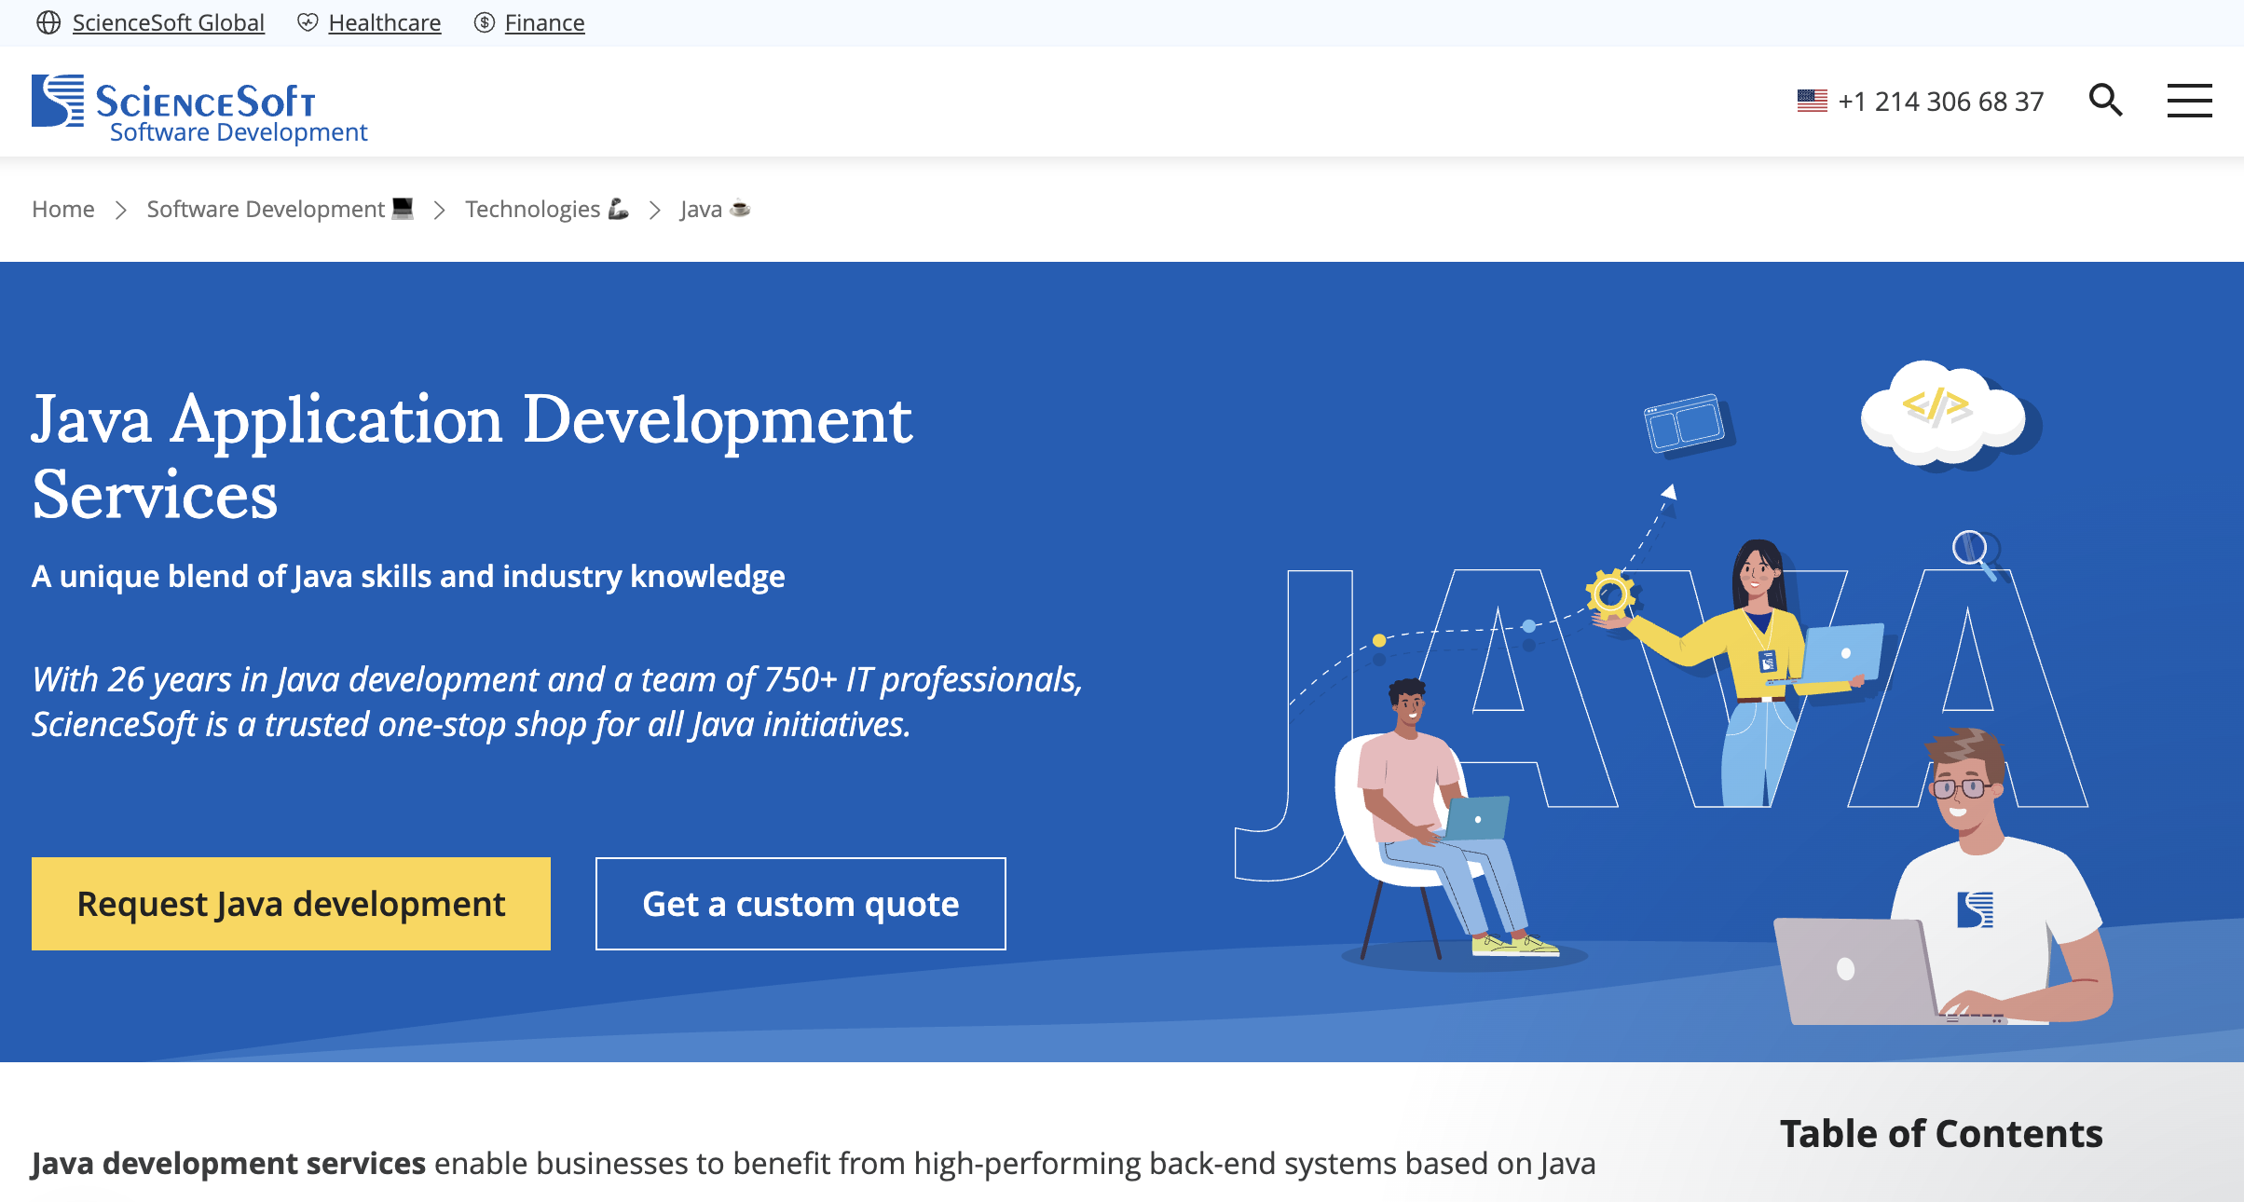Click the chevron after Home breadcrumb
The image size is (2244, 1202).
click(x=121, y=210)
